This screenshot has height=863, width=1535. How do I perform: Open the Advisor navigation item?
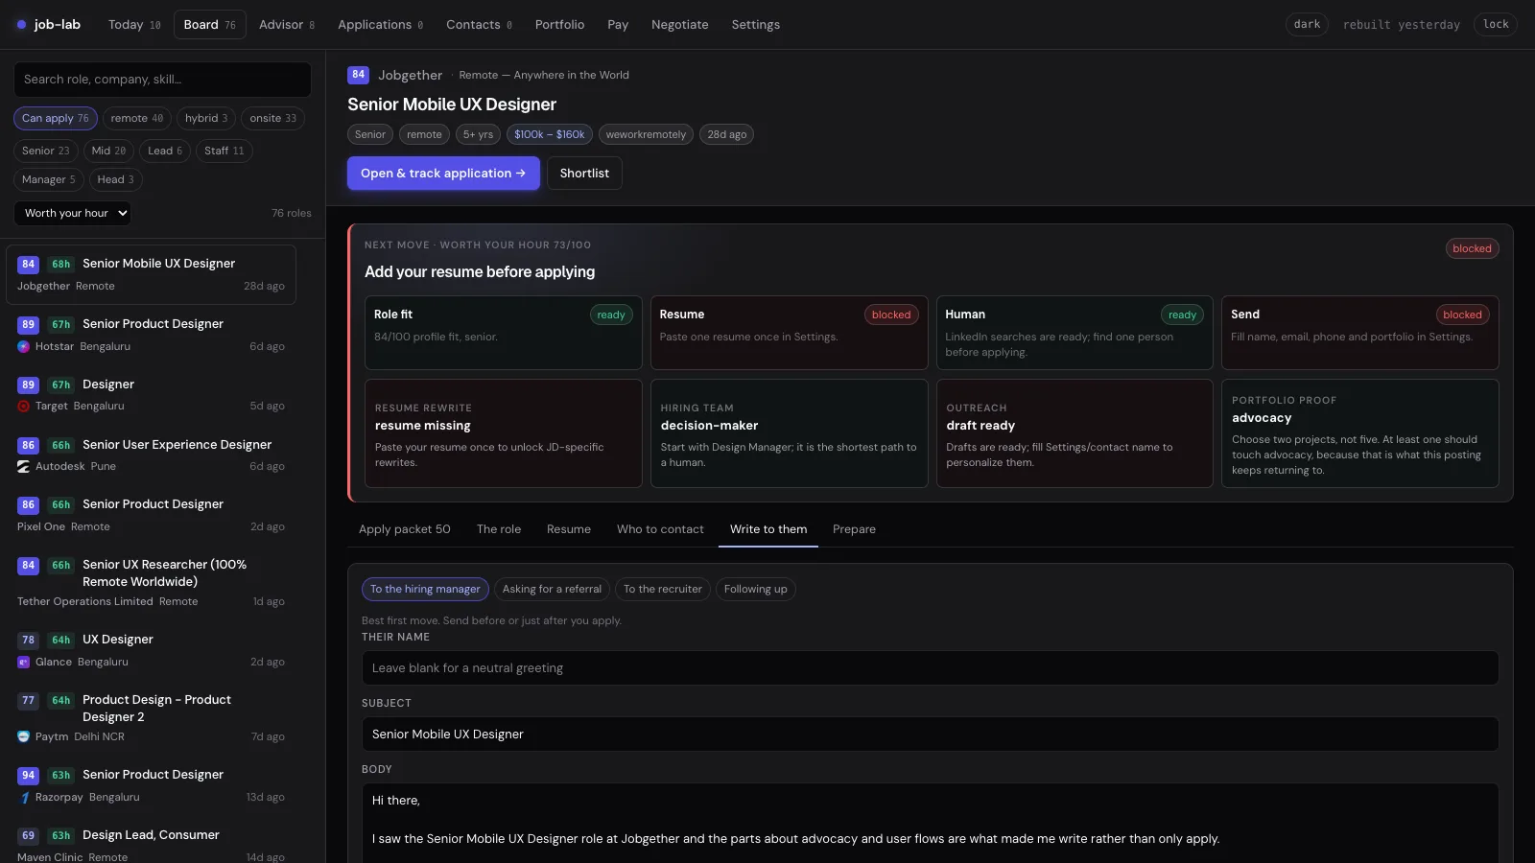[286, 25]
